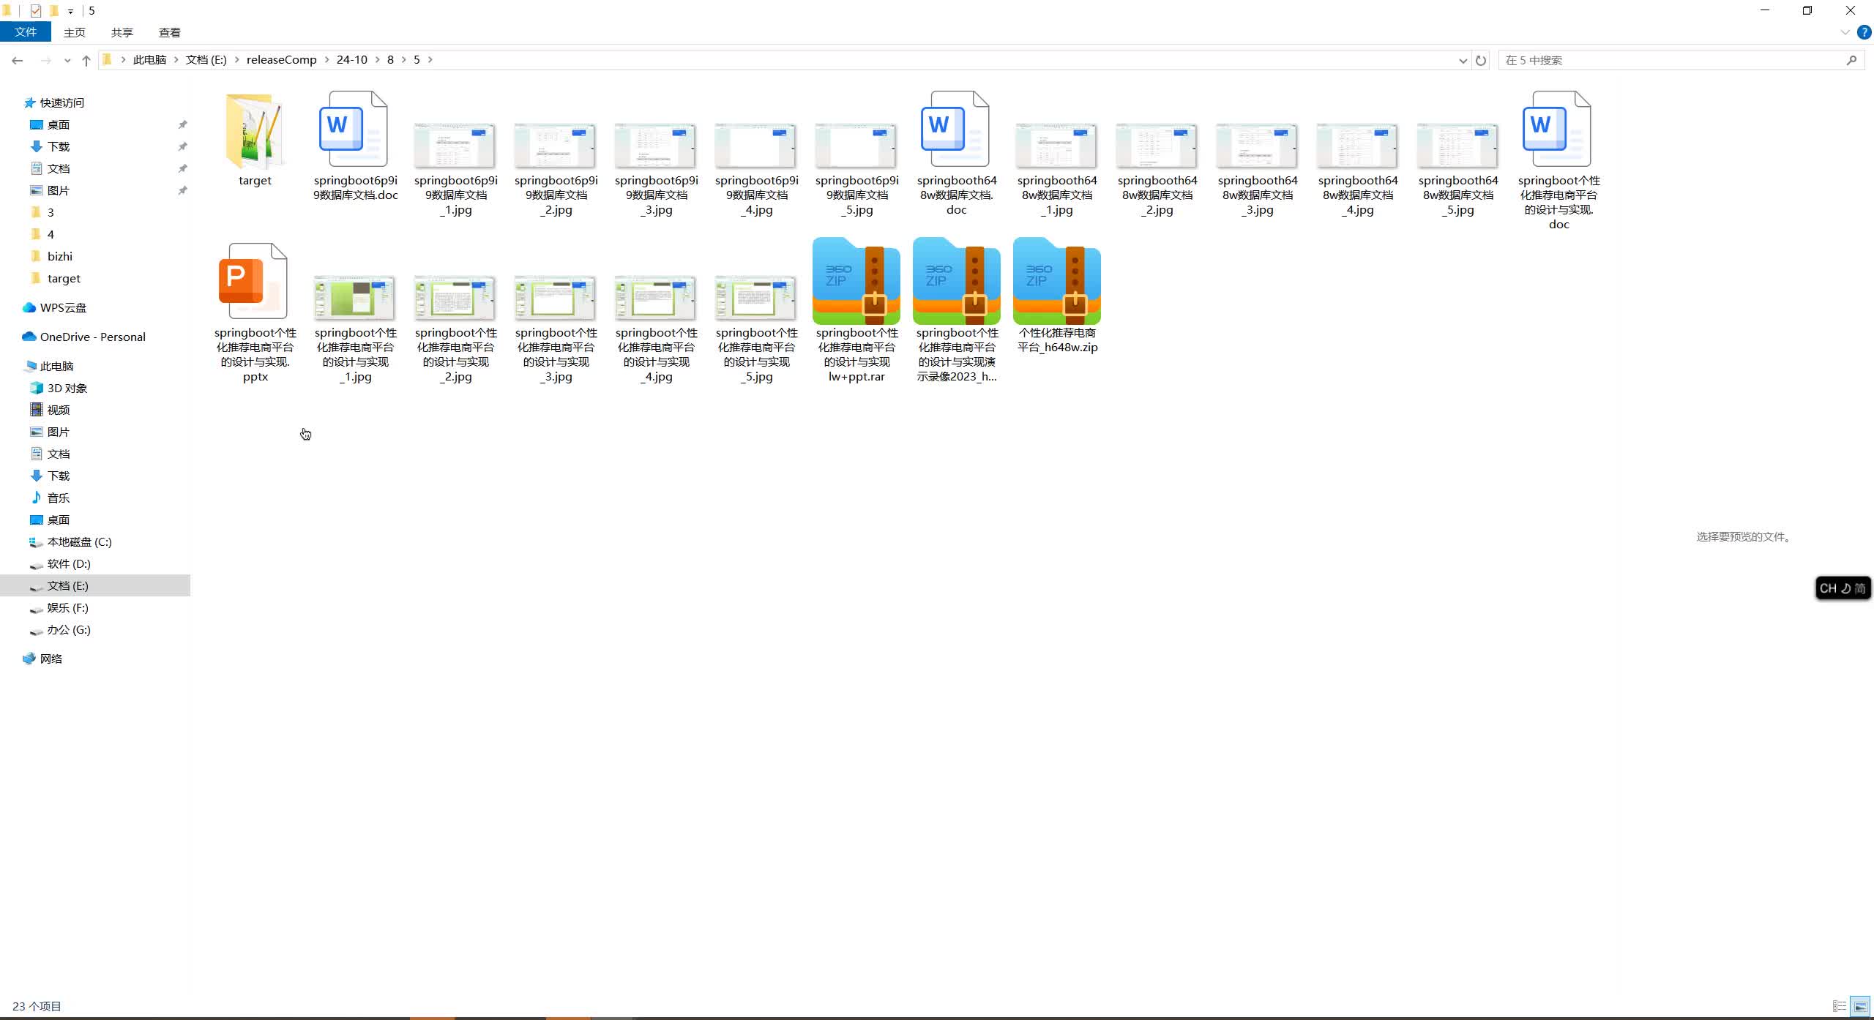Switch to details view layout

[1839, 1006]
